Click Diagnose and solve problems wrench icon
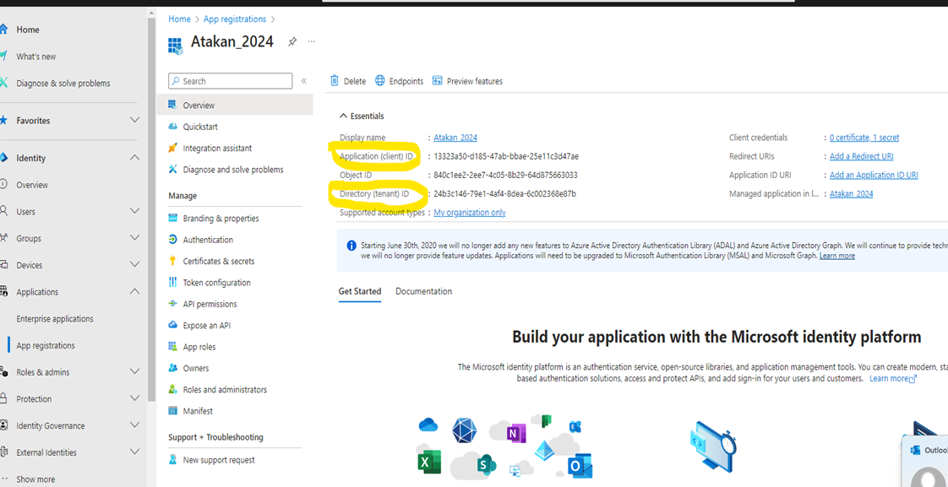The height and width of the screenshot is (487, 948). tap(172, 169)
